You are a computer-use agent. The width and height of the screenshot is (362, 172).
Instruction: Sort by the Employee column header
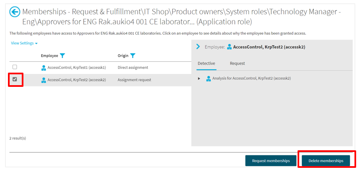click(x=49, y=56)
